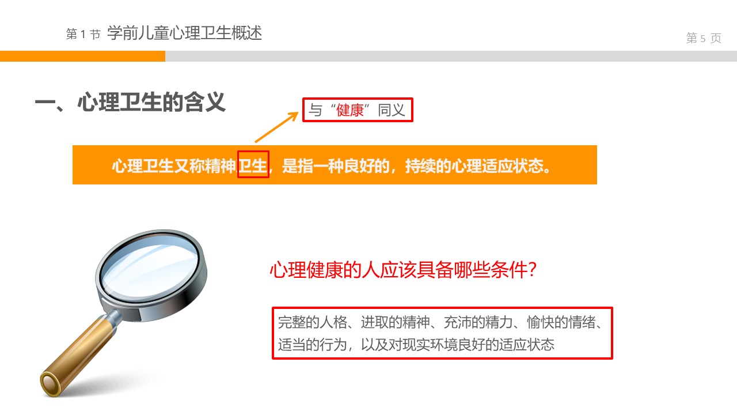Viewport: 737px width, 415px height.
Task: Click the 与"健康"同义 callout box
Action: point(358,110)
